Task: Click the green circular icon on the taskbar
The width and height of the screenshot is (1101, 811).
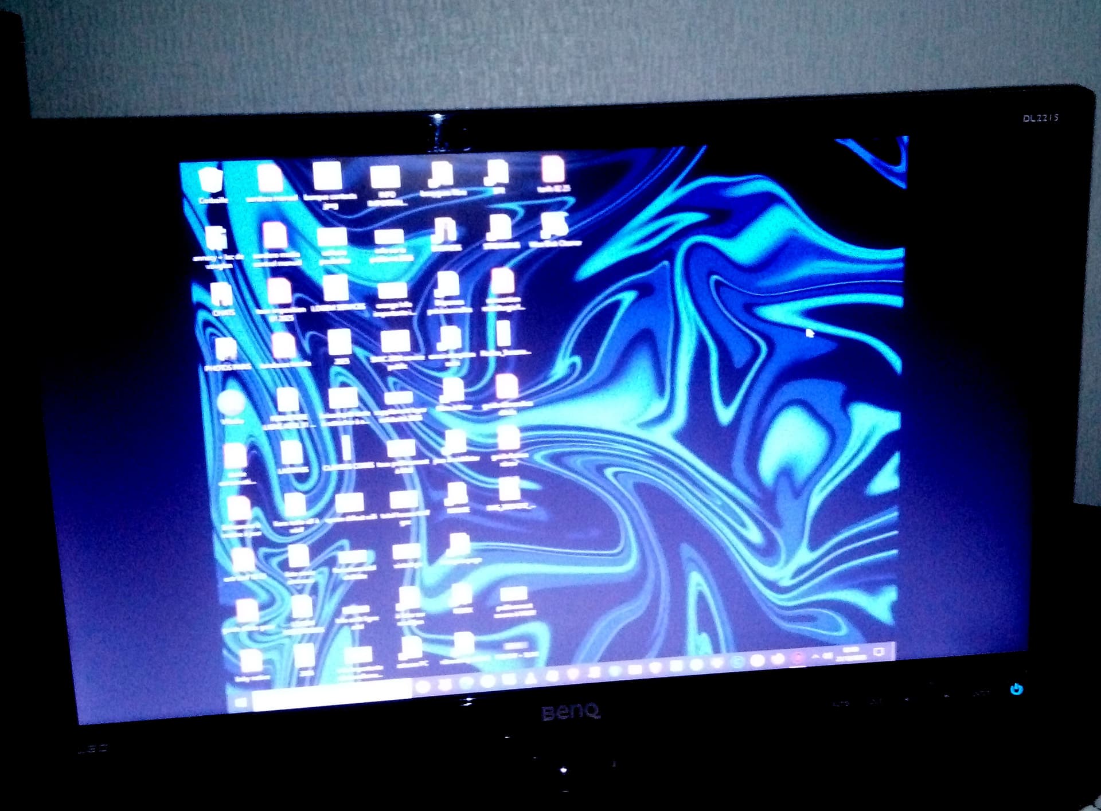Action: click(x=737, y=662)
